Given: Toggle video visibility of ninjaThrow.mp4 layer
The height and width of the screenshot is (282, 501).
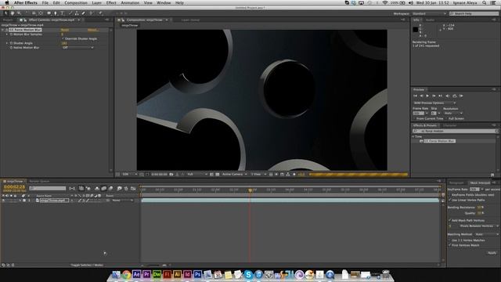Looking at the screenshot, I should click(3, 201).
